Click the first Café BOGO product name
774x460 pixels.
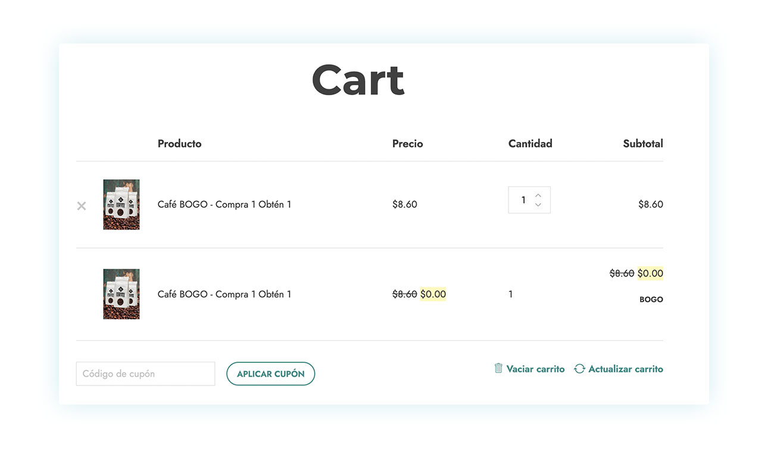click(x=224, y=204)
